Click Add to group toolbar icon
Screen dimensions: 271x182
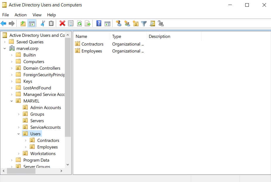click(x=161, y=23)
